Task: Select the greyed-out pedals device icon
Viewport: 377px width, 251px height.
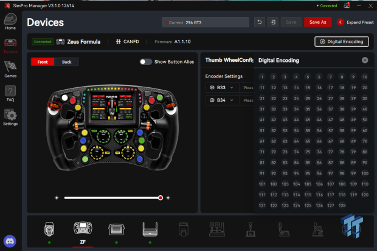Action: click(x=217, y=229)
